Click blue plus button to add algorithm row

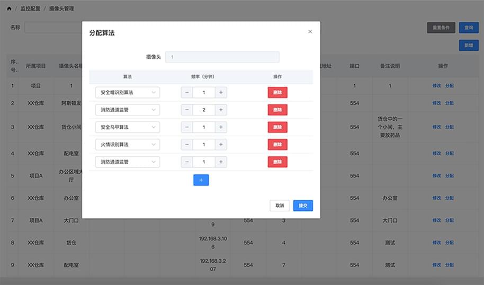[201, 180]
